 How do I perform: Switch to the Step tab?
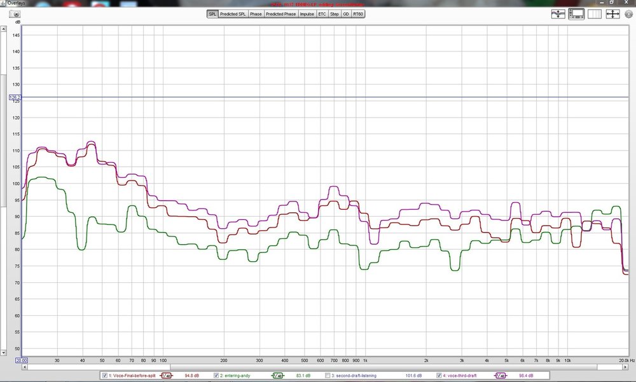(x=335, y=14)
